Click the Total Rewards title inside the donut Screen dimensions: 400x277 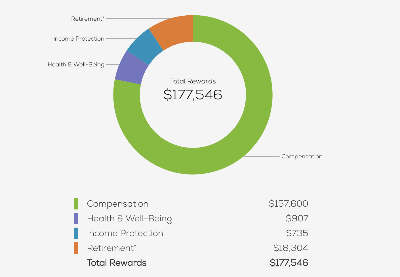[193, 81]
